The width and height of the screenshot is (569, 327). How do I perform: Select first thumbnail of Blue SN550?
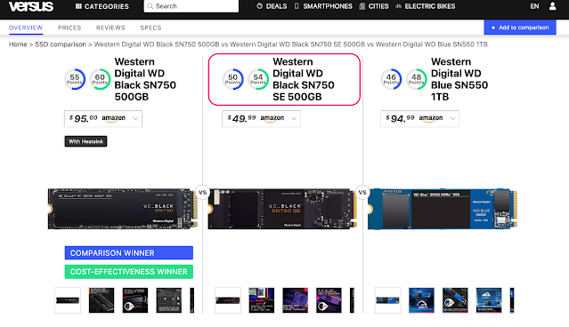(388, 300)
